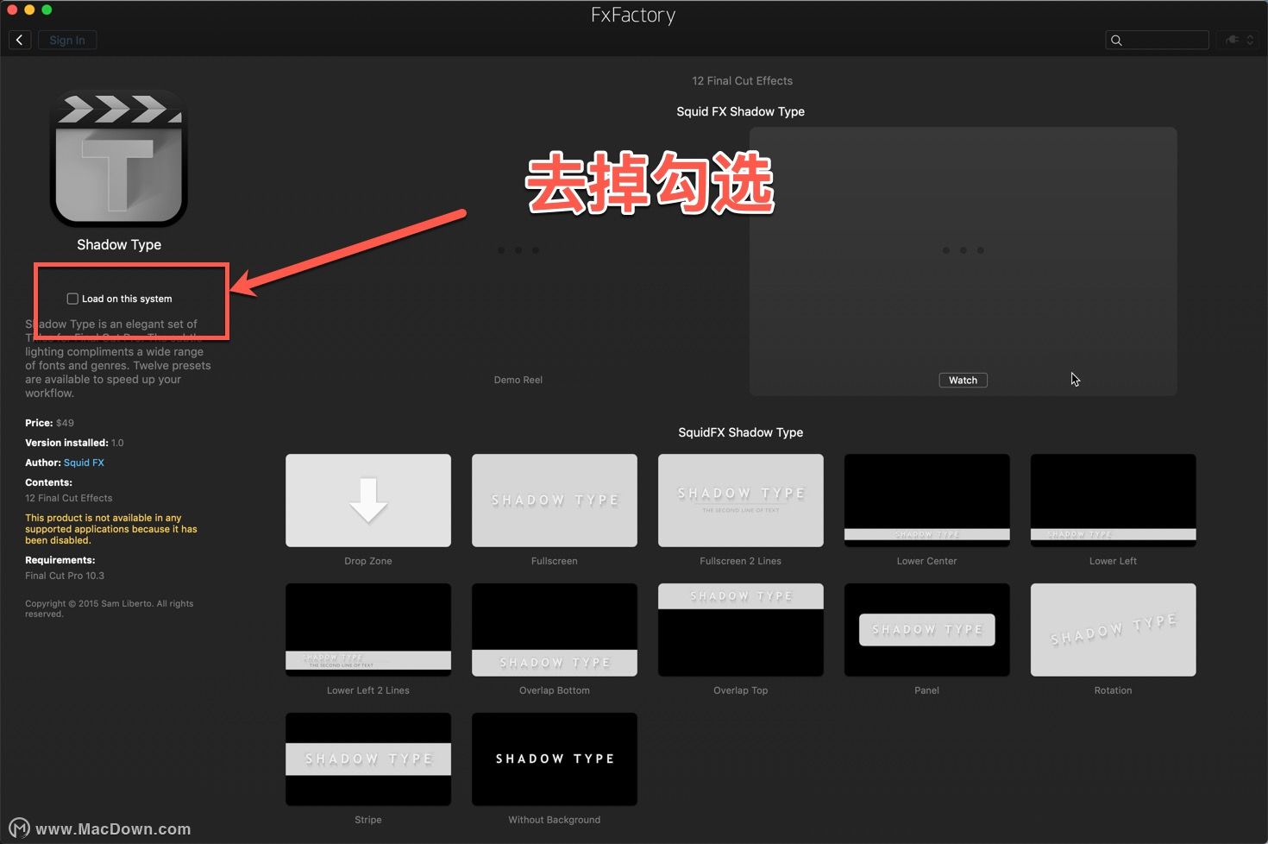This screenshot has height=844, width=1268.
Task: Click the 'Price: $49' text
Action: pos(49,423)
